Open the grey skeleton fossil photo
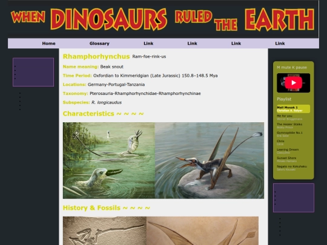 105,230
